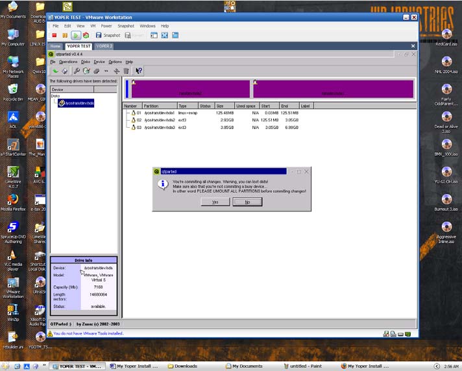462x371 pixels.
Task: Click the red VMware power off icon
Action: [55, 35]
